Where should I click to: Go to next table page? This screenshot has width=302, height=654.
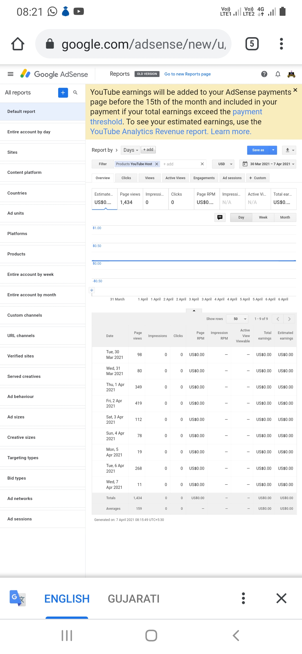click(289, 319)
